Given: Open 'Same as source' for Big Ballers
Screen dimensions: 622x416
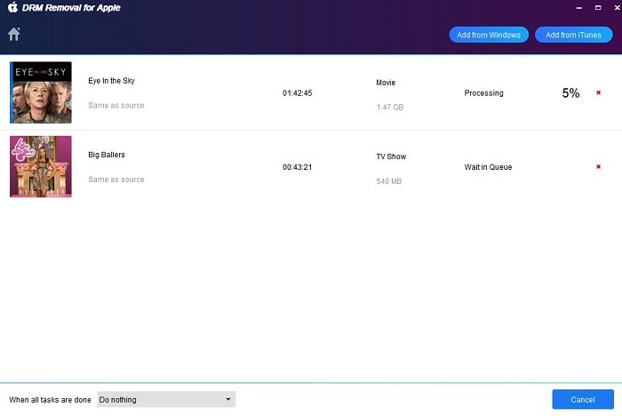Looking at the screenshot, I should 116,180.
